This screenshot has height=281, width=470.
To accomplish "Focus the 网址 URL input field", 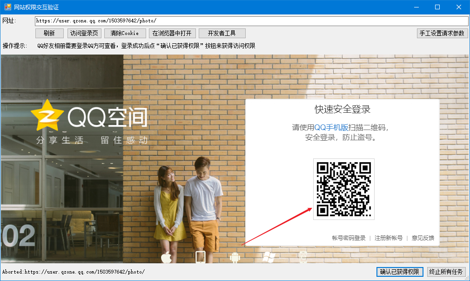I will tap(251, 21).
